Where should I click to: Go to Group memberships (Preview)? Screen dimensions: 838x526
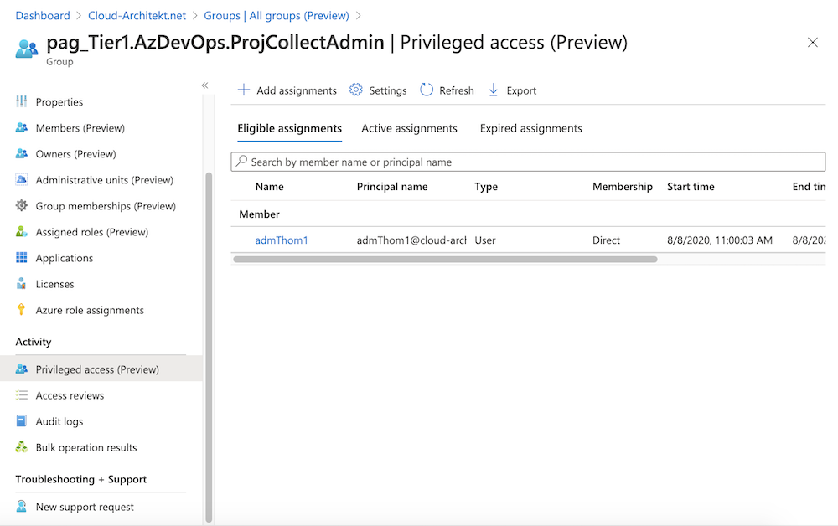point(106,206)
